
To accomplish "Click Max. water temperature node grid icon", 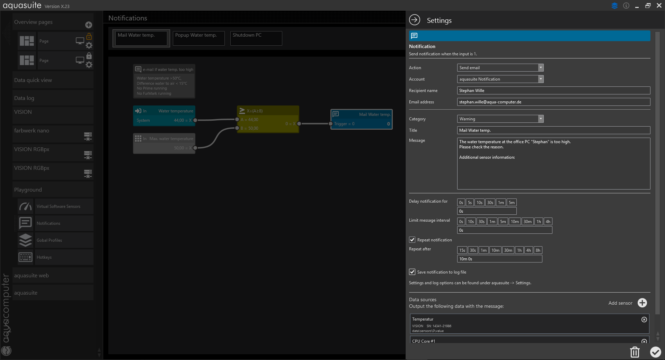I will tap(138, 138).
